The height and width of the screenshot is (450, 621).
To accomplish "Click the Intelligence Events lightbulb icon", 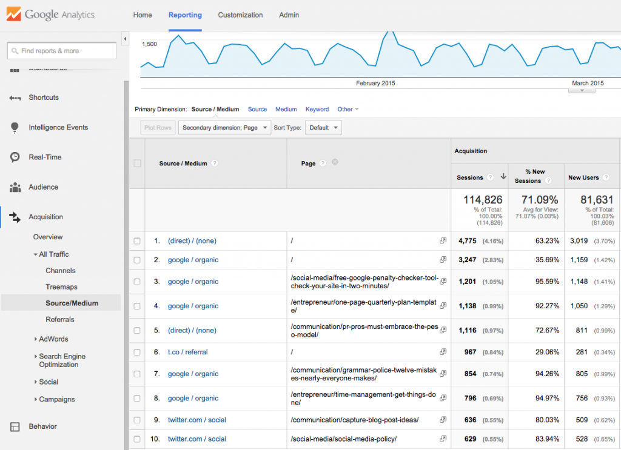I will 15,127.
